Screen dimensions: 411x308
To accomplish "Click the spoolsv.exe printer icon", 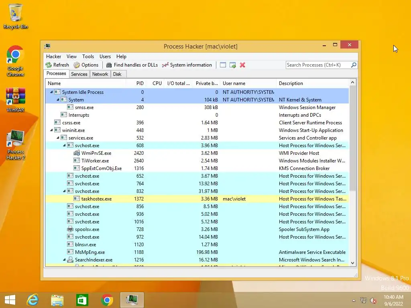I will point(70,229).
